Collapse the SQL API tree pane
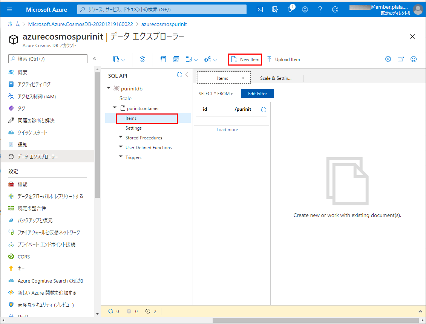Image resolution: width=426 pixels, height=324 pixels. pos(187,75)
